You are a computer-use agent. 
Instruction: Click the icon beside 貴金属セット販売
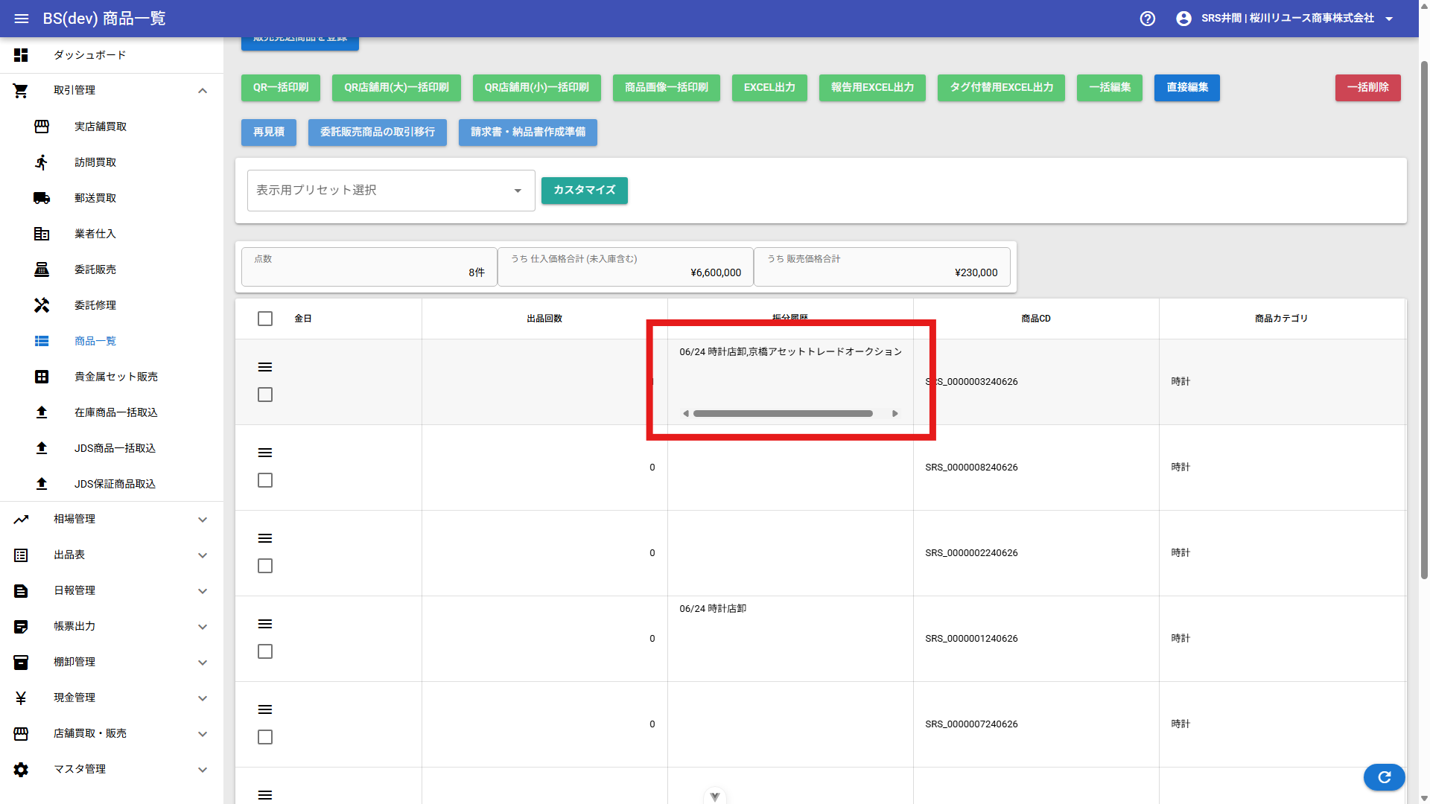42,377
